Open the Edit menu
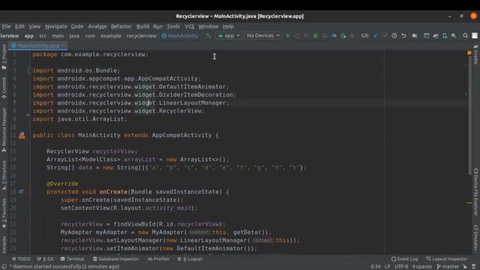Viewport: 480px width, 270px height. pos(19,26)
